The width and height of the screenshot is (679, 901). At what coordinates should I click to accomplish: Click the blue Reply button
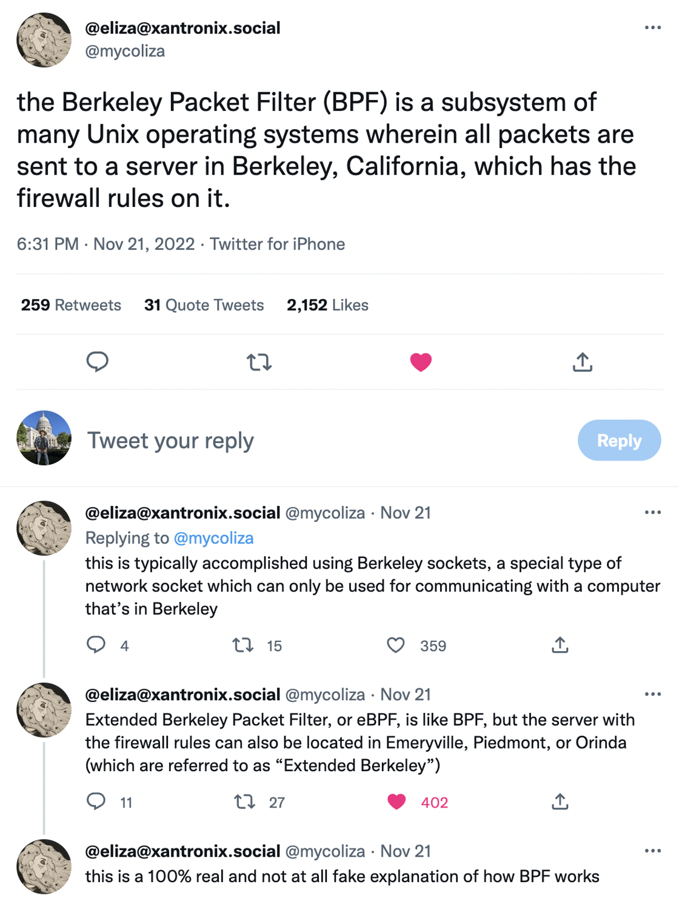click(619, 440)
